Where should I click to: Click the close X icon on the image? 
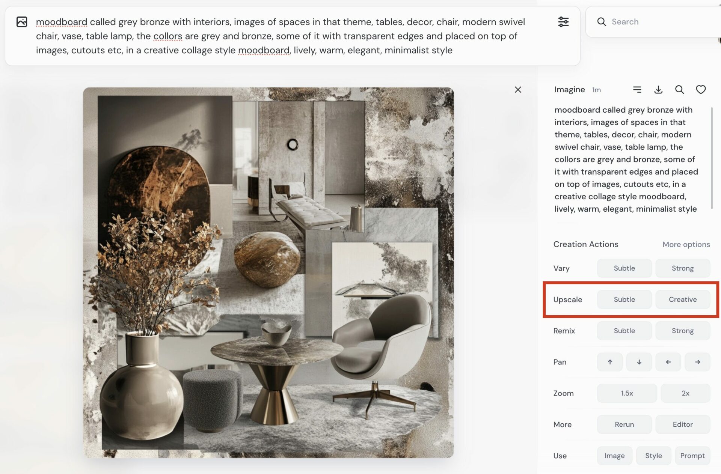point(518,89)
